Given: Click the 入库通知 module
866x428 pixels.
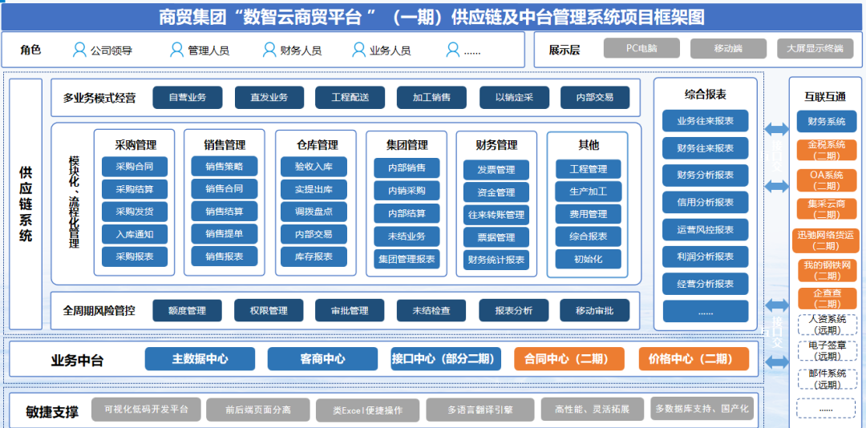Looking at the screenshot, I should click(134, 234).
